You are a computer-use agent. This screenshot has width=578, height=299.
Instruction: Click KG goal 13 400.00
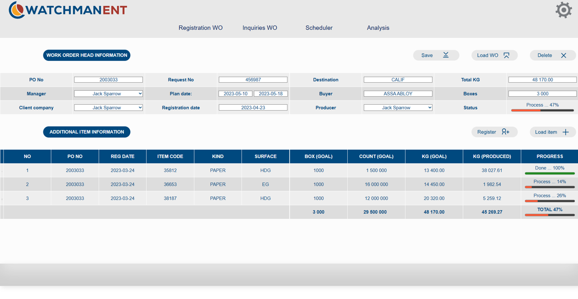pos(434,170)
